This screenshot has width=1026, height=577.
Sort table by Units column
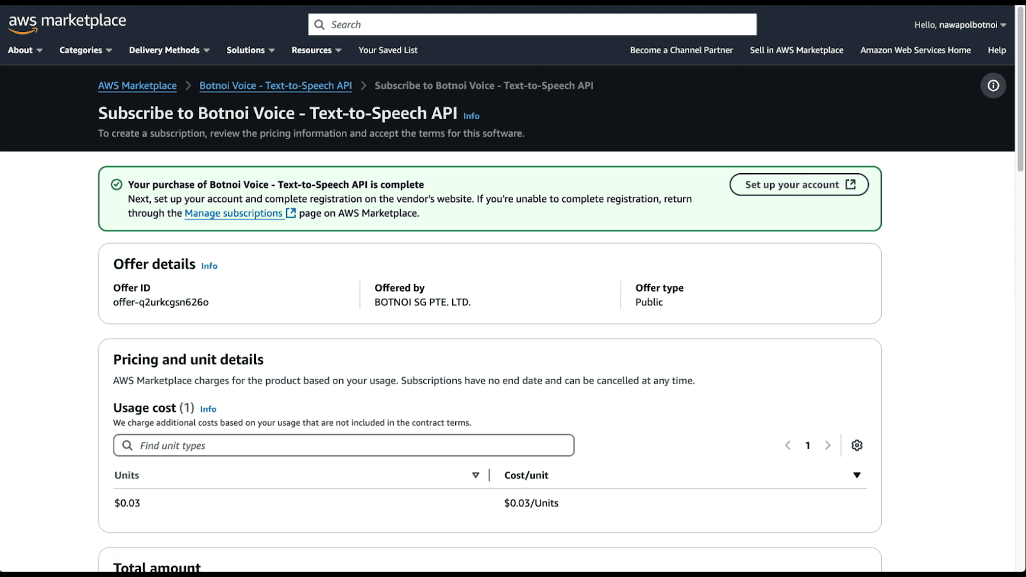[x=476, y=475]
